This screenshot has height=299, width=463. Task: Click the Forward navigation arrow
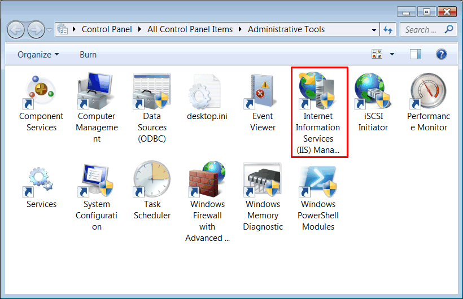pos(36,30)
